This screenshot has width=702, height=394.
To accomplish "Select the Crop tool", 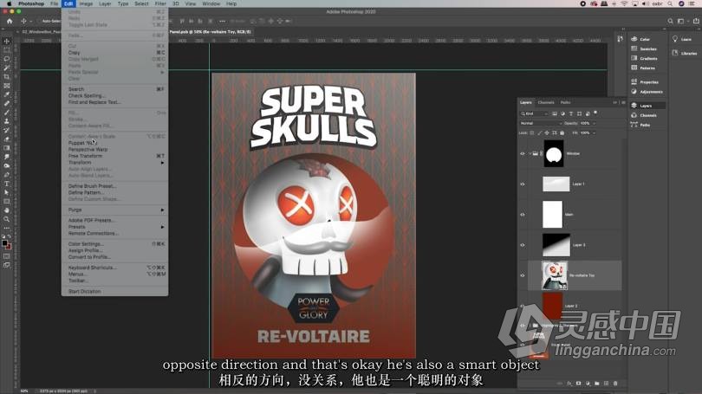I will click(6, 77).
